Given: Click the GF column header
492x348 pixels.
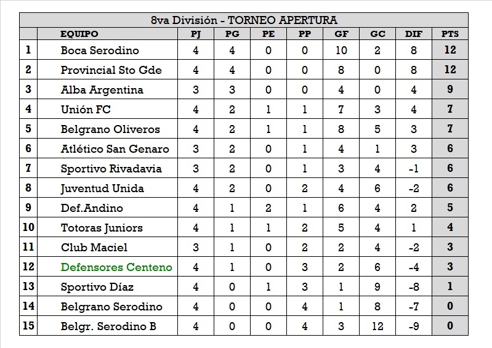Looking at the screenshot, I should point(341,34).
